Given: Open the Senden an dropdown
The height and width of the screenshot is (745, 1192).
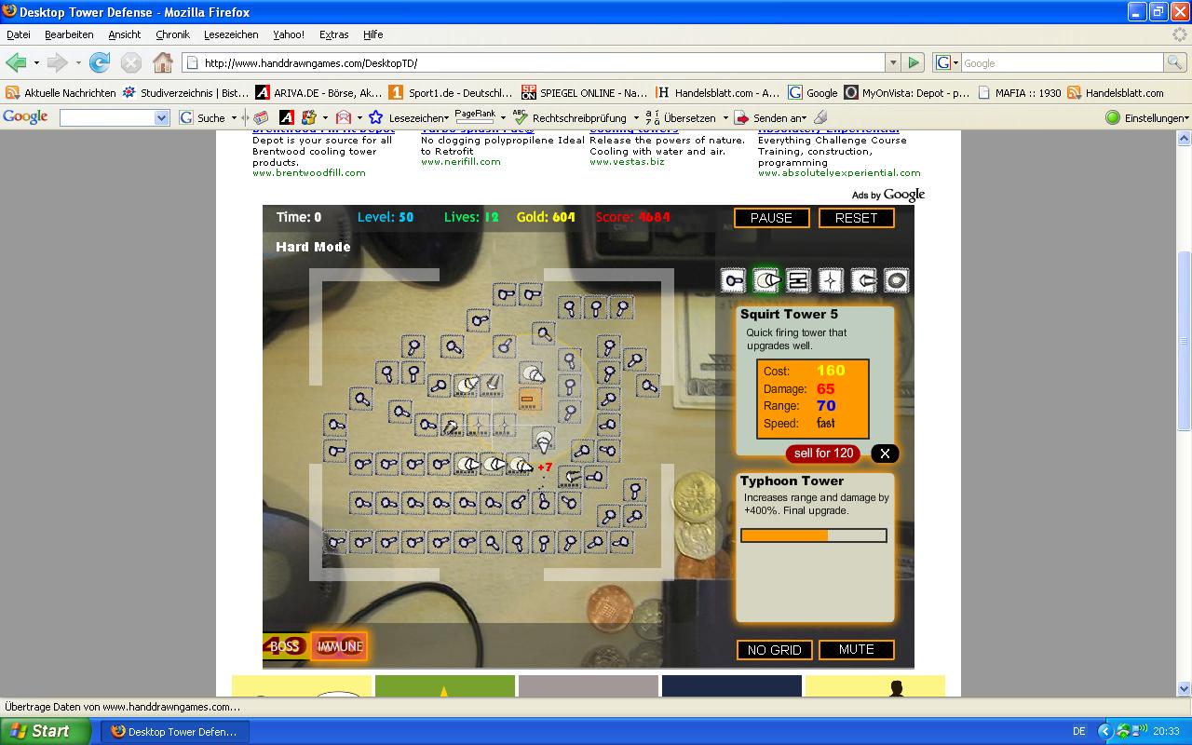Looking at the screenshot, I should click(803, 118).
